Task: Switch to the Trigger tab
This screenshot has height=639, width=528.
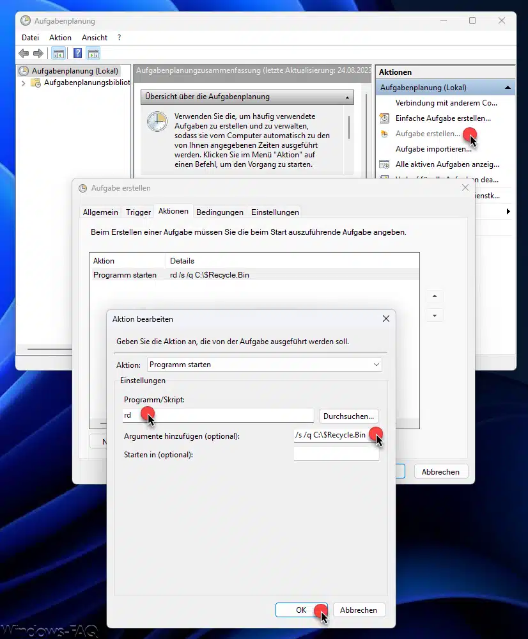Action: pyautogui.click(x=138, y=212)
